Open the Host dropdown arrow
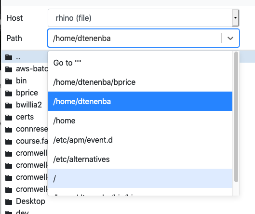 (235, 18)
